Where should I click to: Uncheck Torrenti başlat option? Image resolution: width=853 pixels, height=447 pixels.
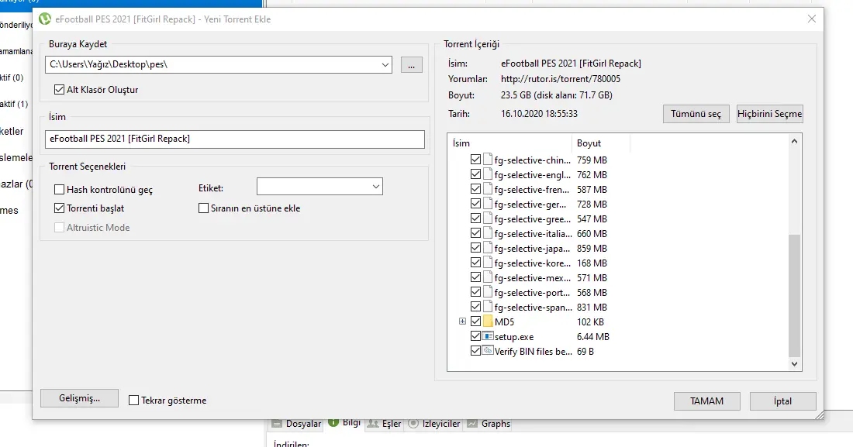click(59, 208)
